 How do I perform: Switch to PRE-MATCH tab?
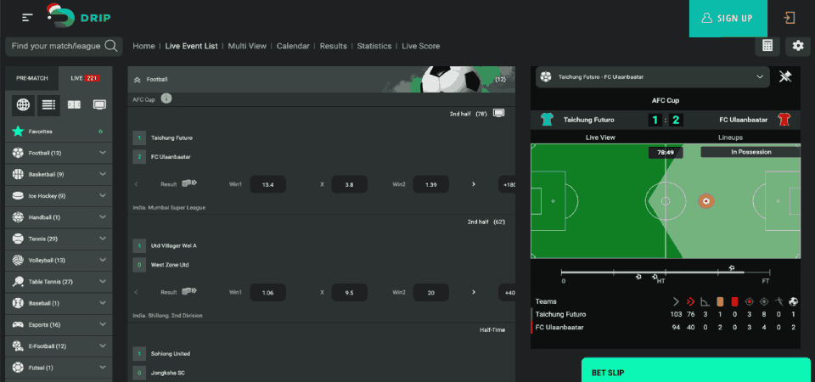coord(31,78)
